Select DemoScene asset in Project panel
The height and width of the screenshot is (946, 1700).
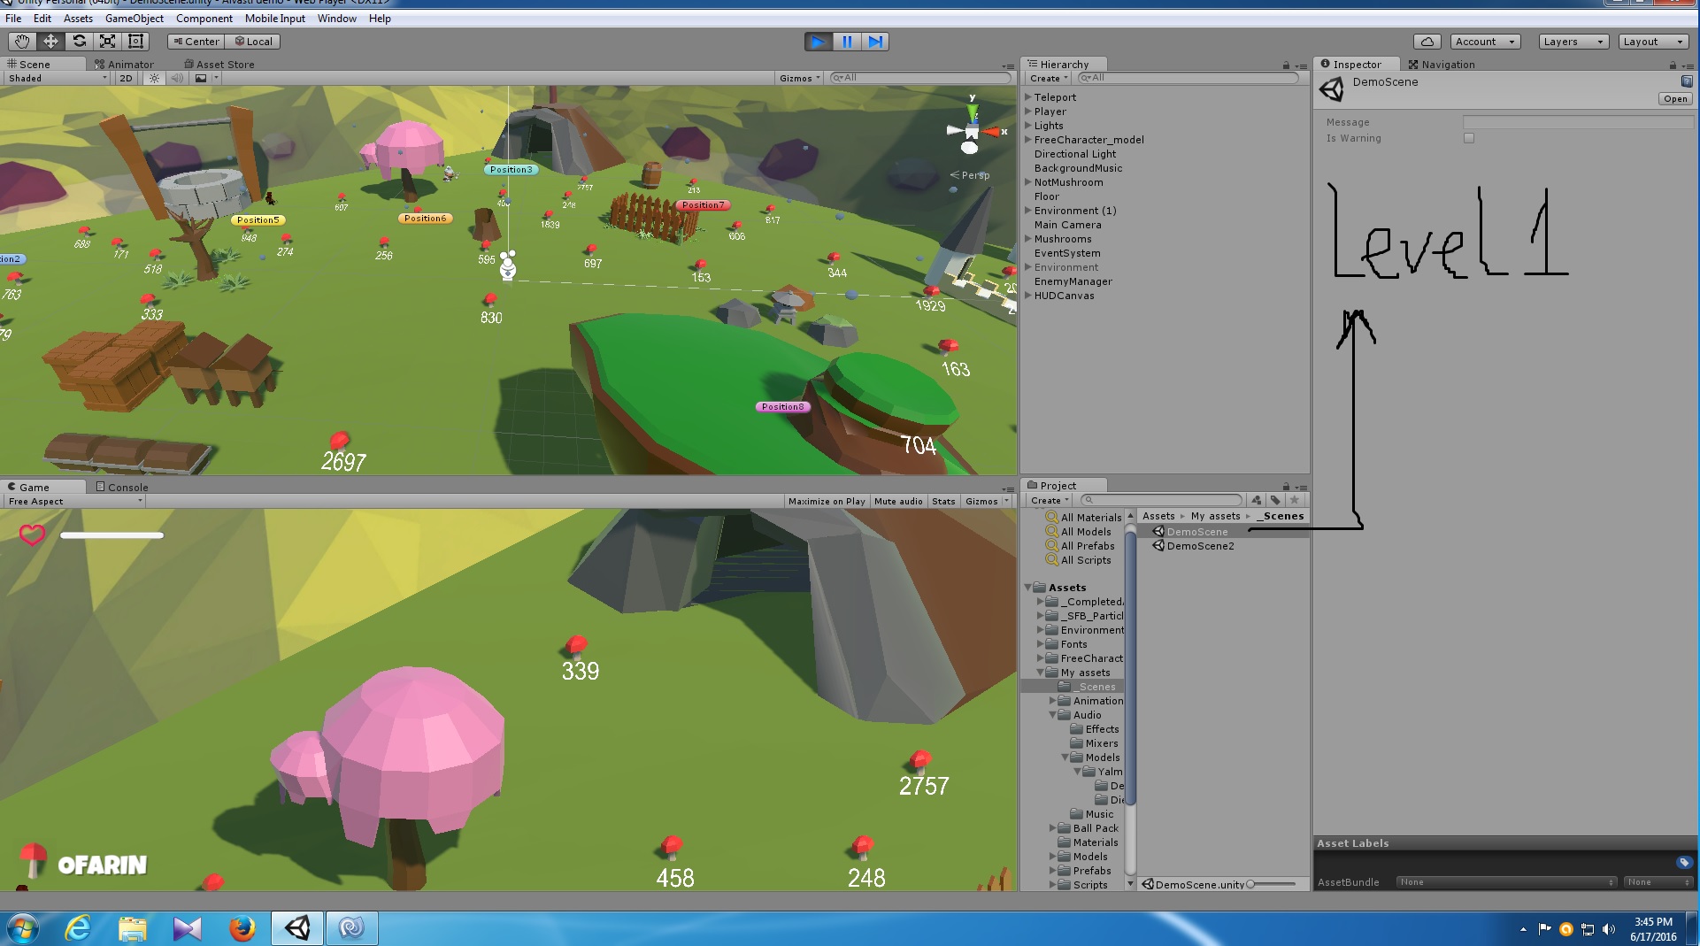click(1196, 532)
